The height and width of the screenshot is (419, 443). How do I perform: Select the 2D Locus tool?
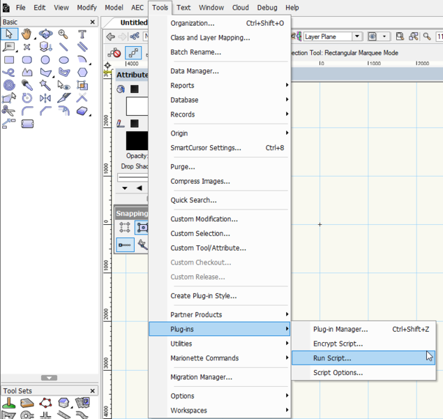(x=27, y=47)
